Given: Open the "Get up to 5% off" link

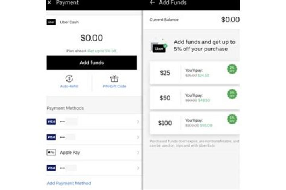Looking at the screenshot, I should click(x=102, y=51).
